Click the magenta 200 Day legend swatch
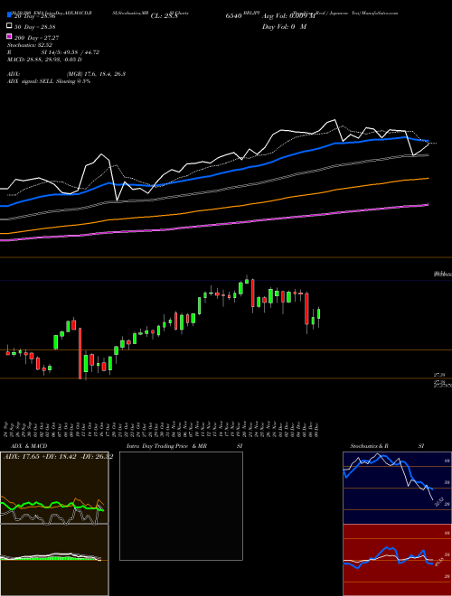The height and width of the screenshot is (596, 452). point(9,36)
